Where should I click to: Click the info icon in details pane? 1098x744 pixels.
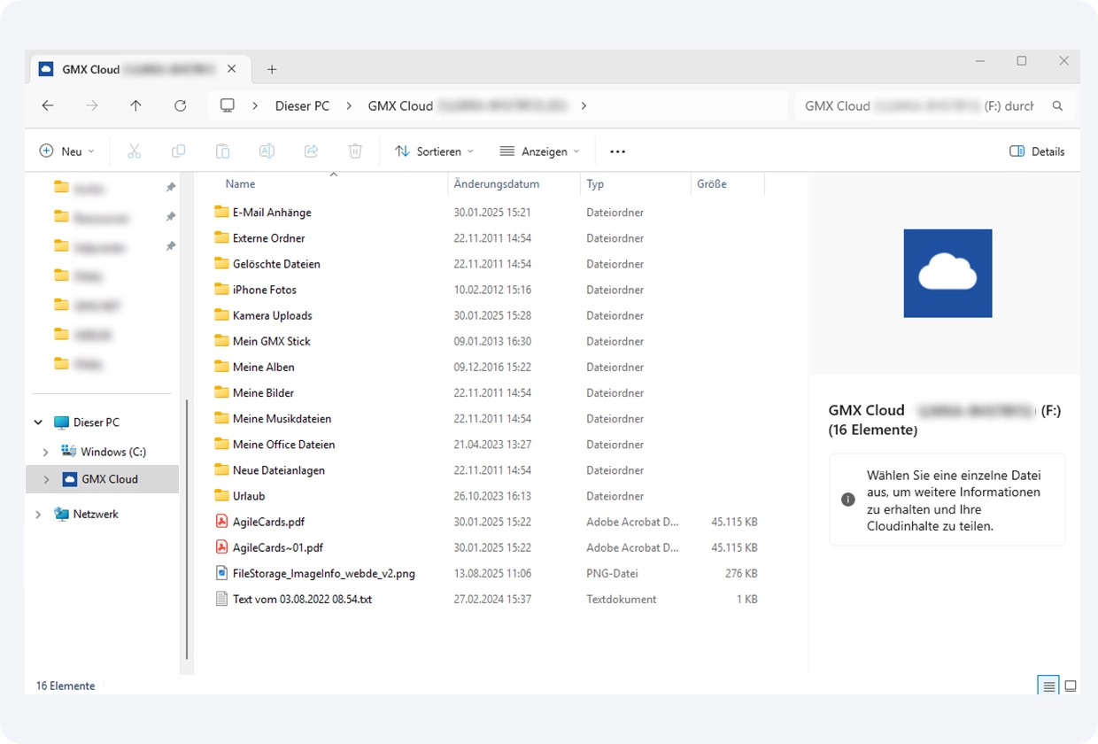(847, 500)
